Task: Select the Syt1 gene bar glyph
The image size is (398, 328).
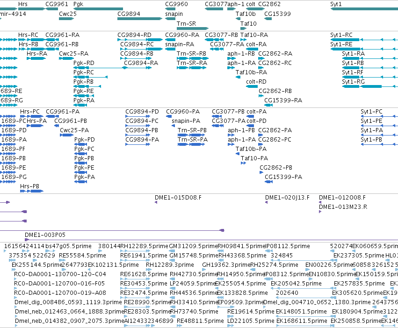Action: (x=364, y=9)
